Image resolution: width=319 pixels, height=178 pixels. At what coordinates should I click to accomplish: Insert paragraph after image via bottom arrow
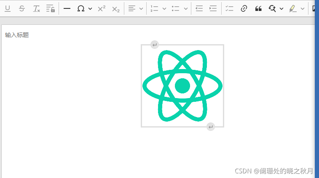(211, 127)
